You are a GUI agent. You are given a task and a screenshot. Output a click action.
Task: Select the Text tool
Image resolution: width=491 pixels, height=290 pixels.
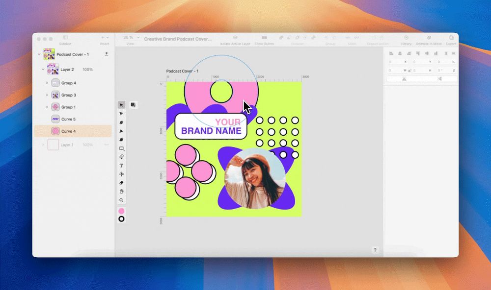pos(121,166)
